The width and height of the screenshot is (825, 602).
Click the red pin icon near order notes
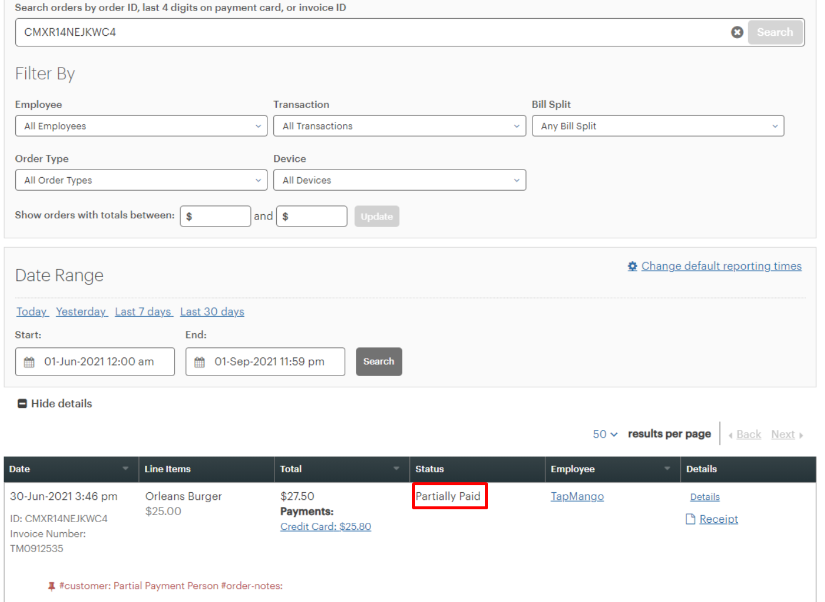51,586
